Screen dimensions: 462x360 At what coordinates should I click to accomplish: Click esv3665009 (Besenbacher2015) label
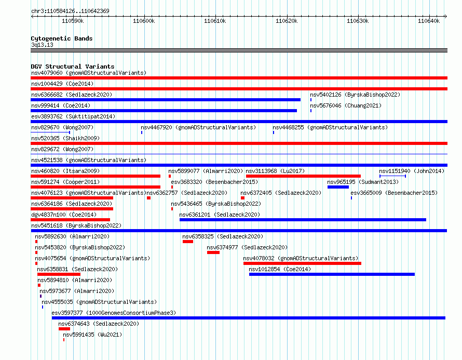click(x=394, y=193)
